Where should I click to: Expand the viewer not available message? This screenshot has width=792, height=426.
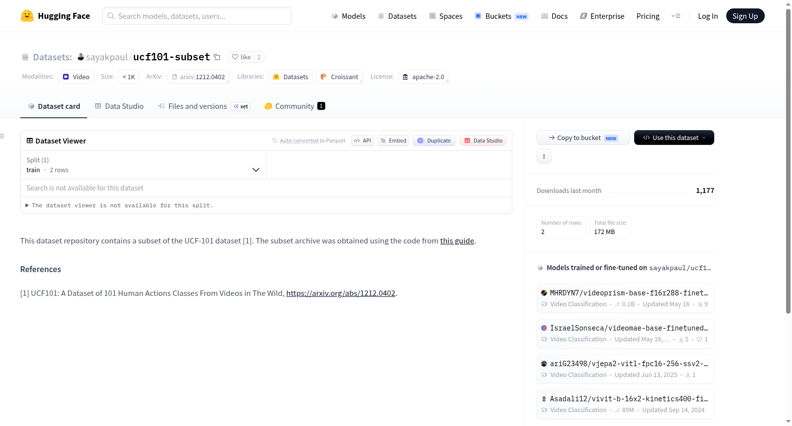[x=119, y=205]
